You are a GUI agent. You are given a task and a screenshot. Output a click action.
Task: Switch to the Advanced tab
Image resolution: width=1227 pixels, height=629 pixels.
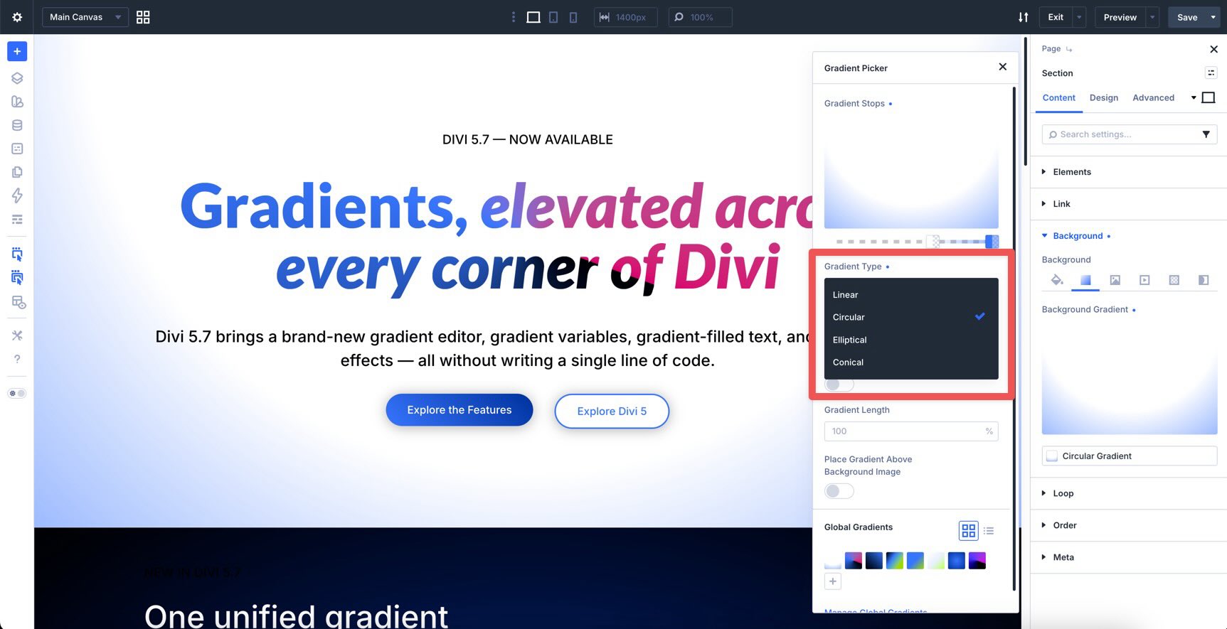[1154, 98]
